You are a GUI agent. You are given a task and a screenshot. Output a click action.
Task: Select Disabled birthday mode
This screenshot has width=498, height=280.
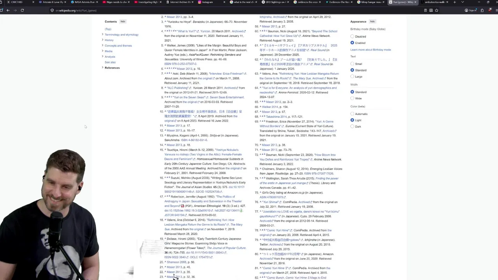(352, 37)
